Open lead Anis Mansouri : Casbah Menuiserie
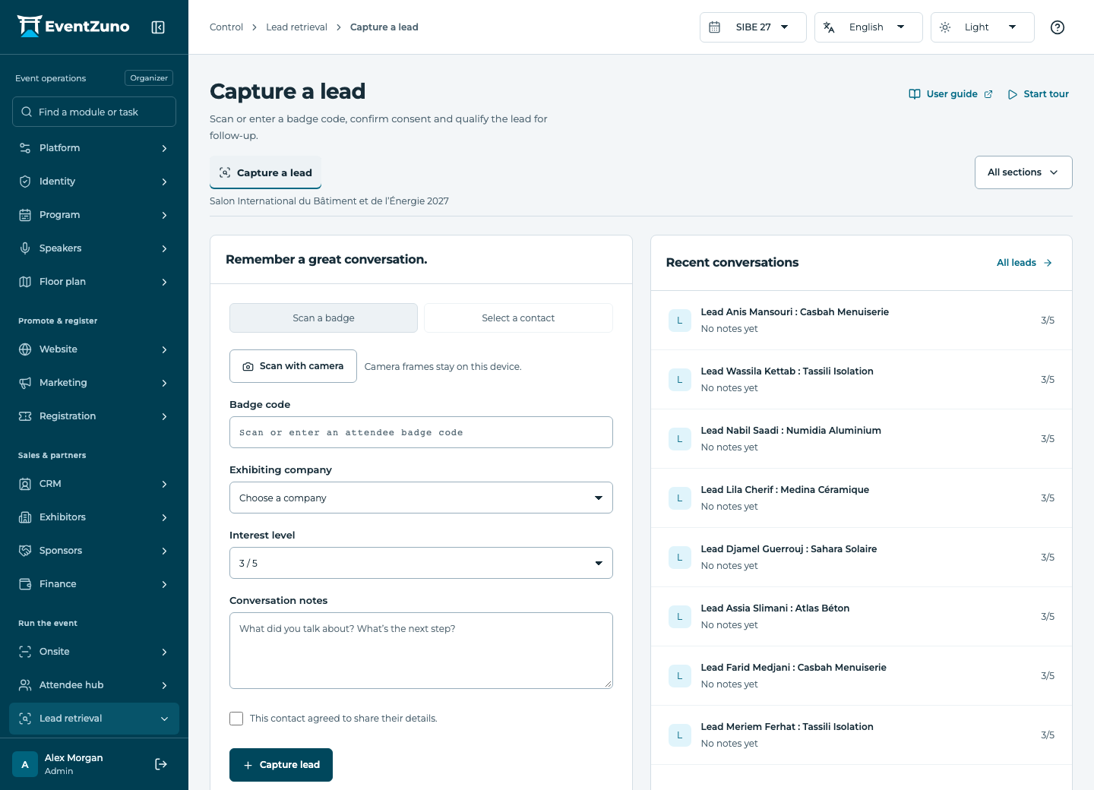The image size is (1094, 790). (862, 321)
